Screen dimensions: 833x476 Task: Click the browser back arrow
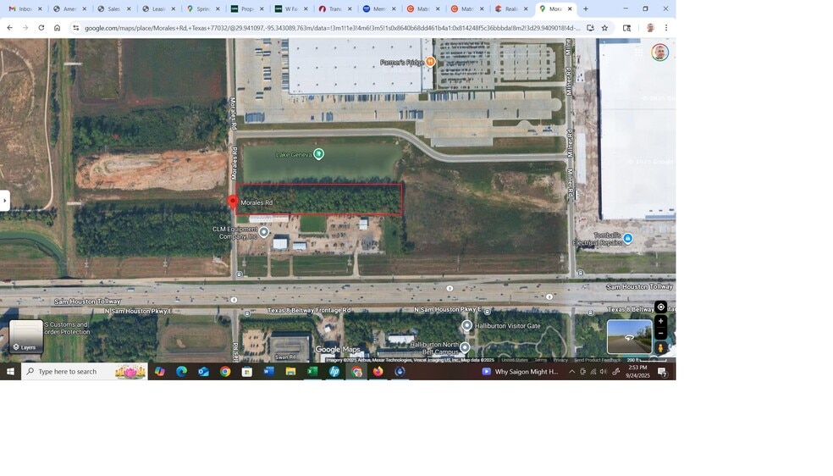point(9,28)
